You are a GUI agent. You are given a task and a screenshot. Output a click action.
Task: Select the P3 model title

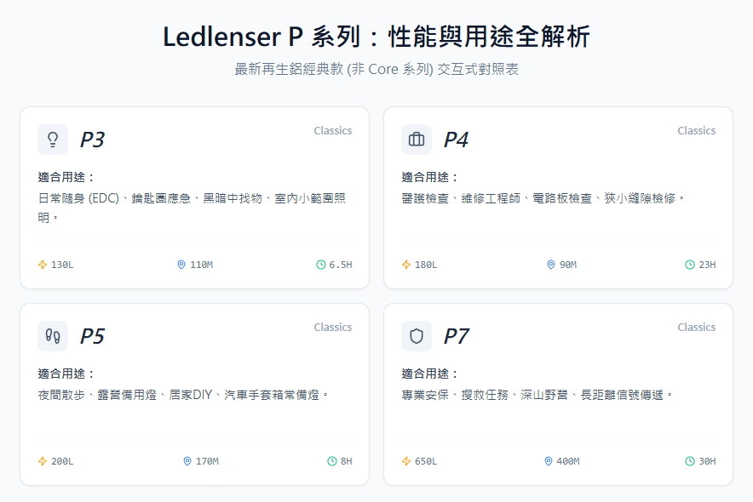[92, 140]
